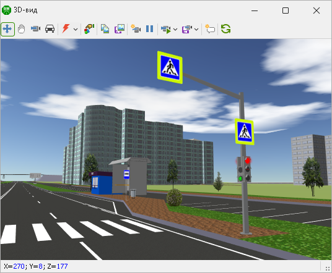The height and width of the screenshot is (273, 332).
Task: Switch to camera view mode
Action: pos(35,28)
